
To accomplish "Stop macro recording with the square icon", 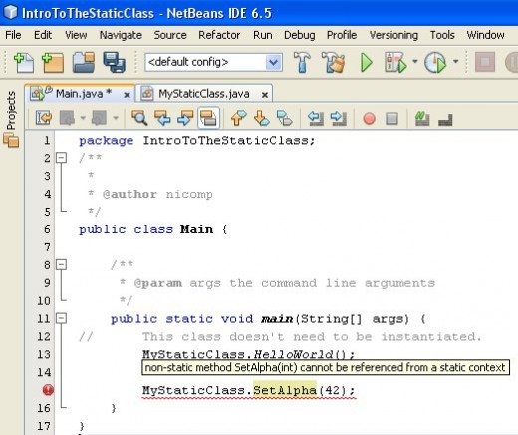I will (x=392, y=118).
